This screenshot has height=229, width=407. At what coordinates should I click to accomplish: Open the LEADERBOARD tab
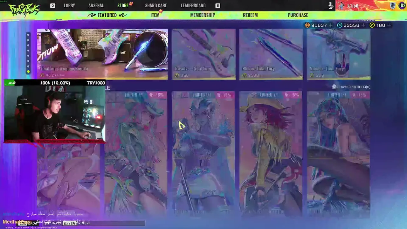coord(193,5)
